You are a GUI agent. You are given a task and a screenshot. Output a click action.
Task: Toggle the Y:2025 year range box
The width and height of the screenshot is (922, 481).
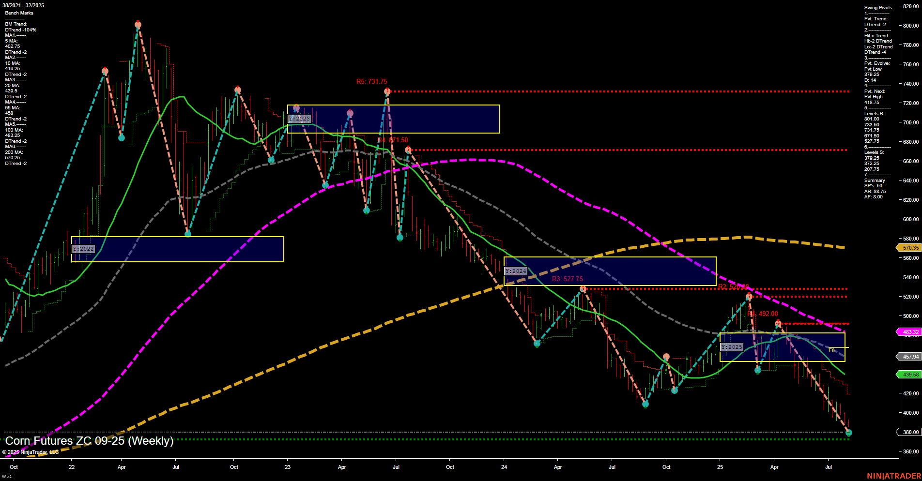tap(731, 347)
